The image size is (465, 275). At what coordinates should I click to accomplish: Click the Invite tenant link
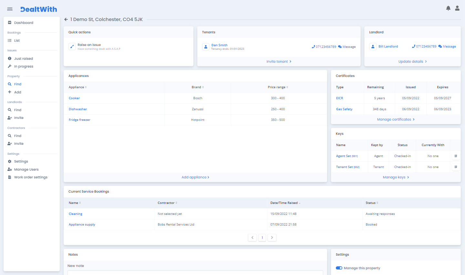pyautogui.click(x=279, y=61)
